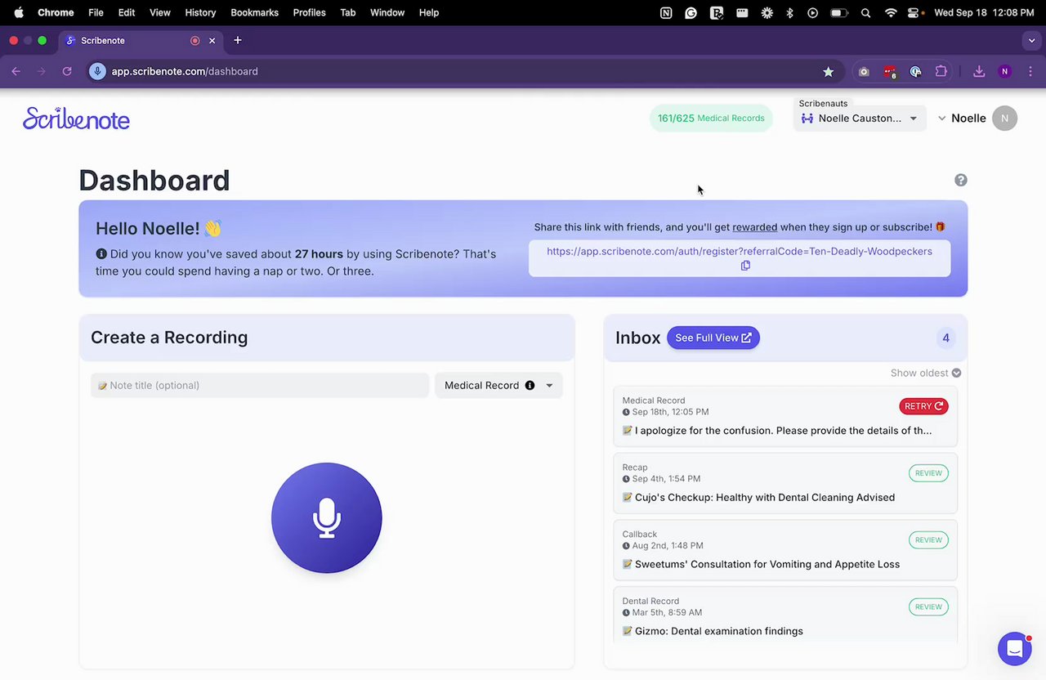This screenshot has width=1046, height=680.
Task: Click the Note title optional input field
Action: coord(260,385)
